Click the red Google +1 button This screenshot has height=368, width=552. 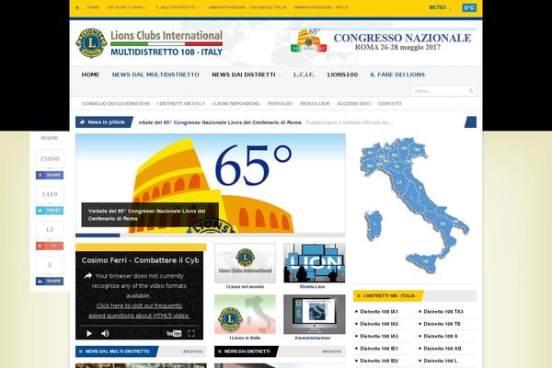coord(50,246)
